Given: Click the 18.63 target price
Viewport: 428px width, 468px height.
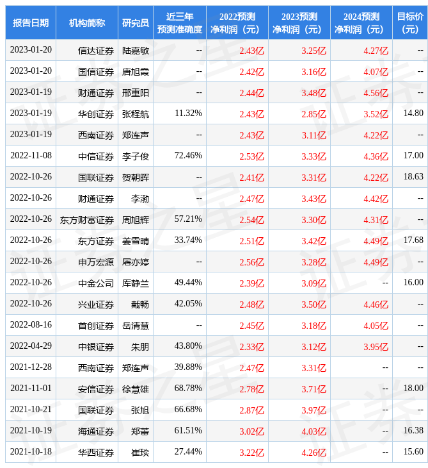Looking at the screenshot, I should pyautogui.click(x=413, y=177).
